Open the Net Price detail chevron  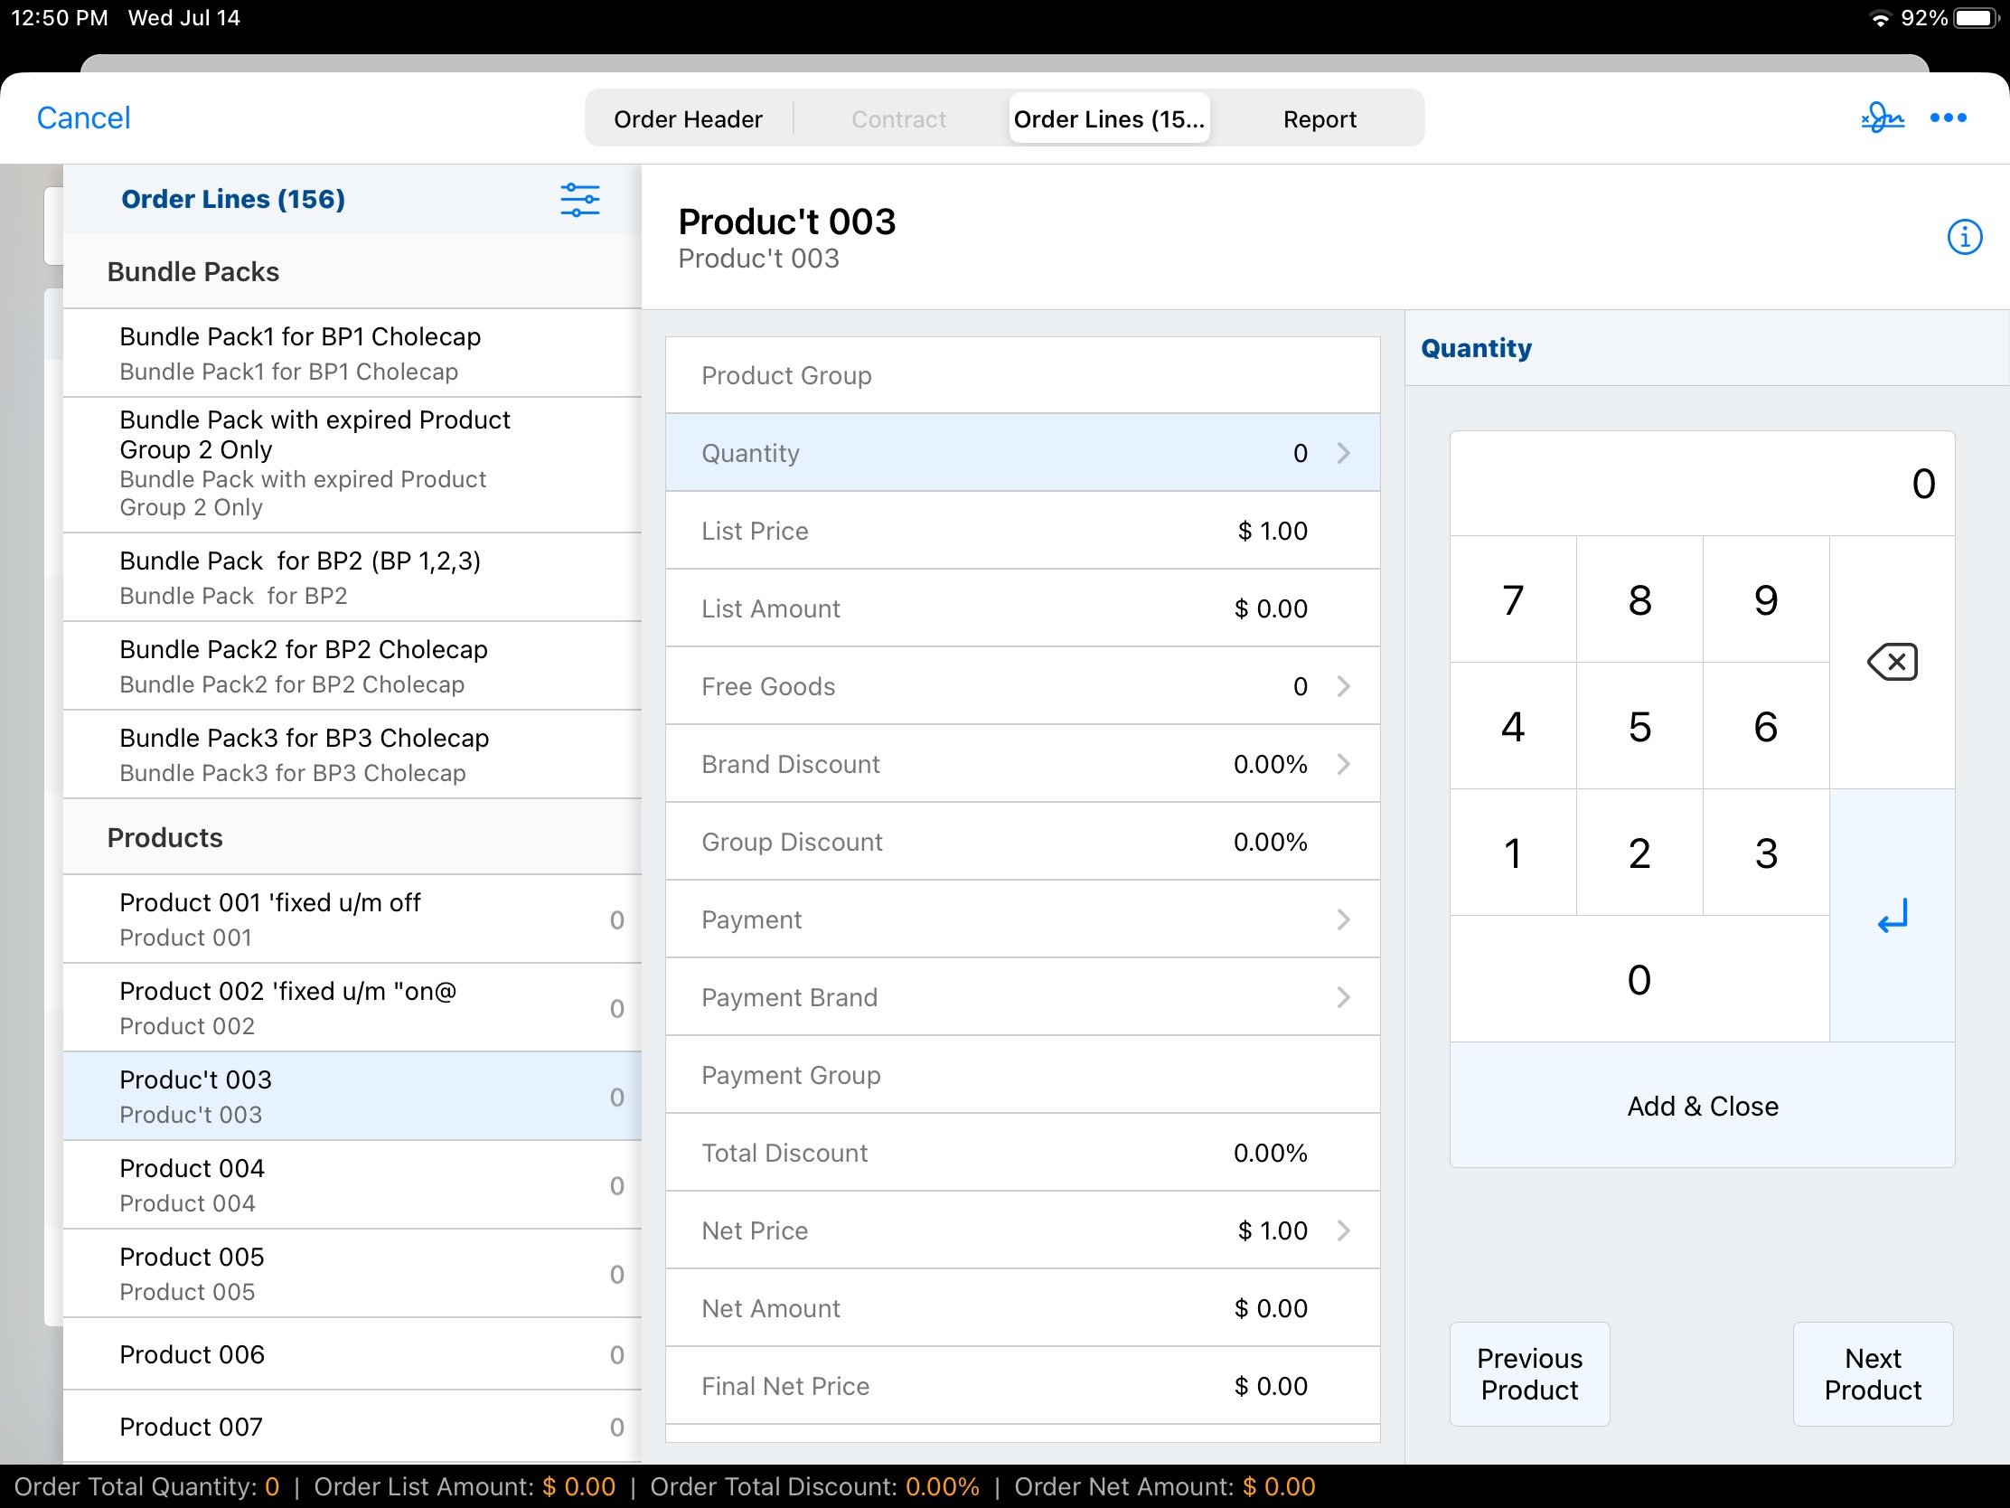pos(1343,1230)
